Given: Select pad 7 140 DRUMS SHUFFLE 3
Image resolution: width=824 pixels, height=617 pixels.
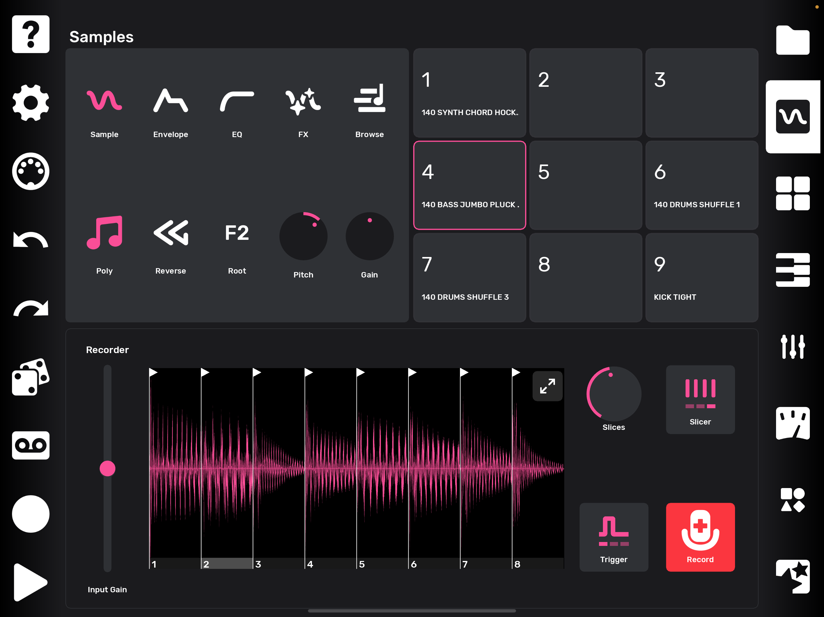Looking at the screenshot, I should (469, 277).
